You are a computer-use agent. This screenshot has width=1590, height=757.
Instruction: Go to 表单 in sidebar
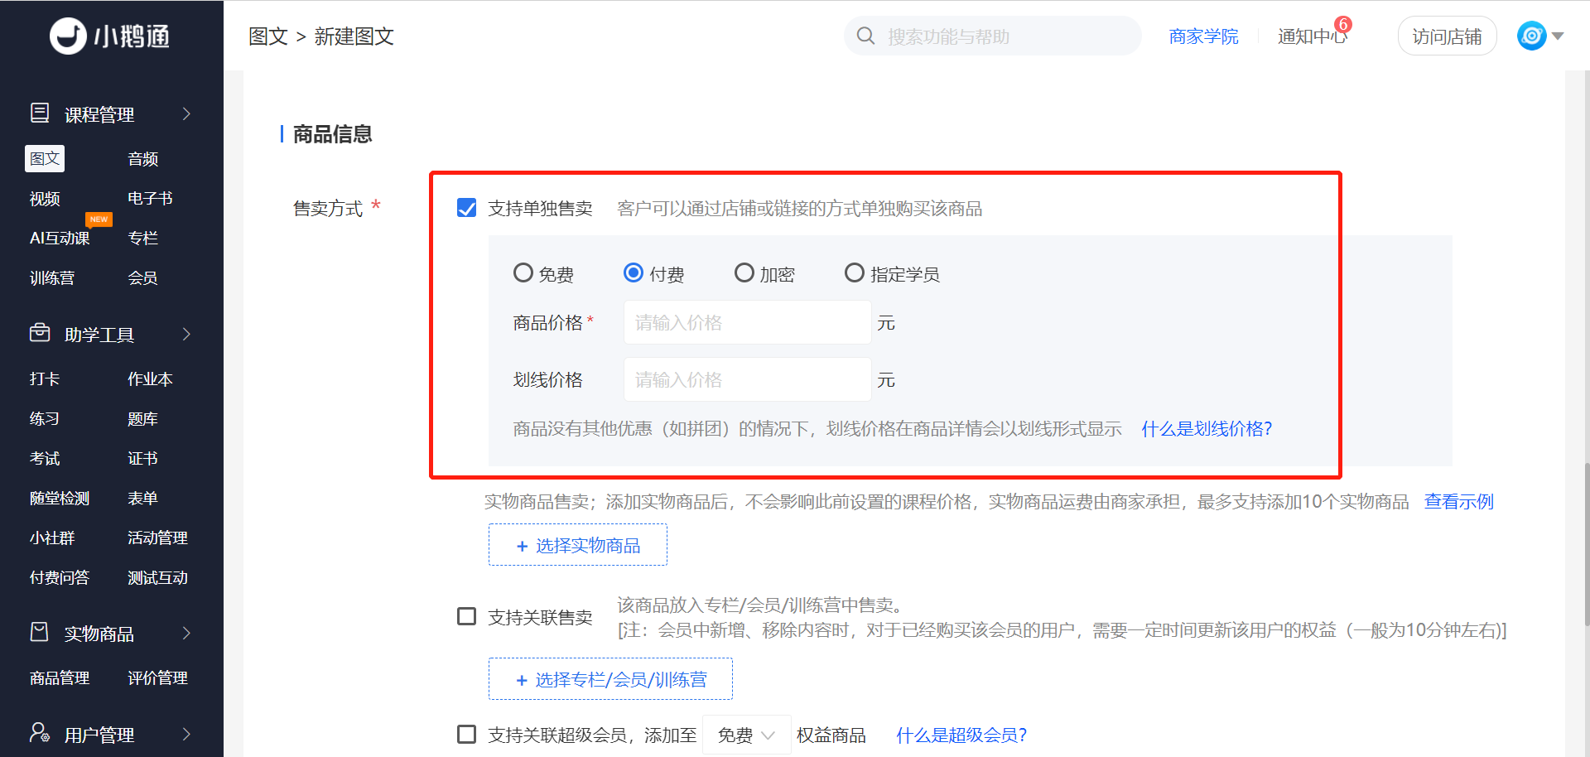point(143,498)
